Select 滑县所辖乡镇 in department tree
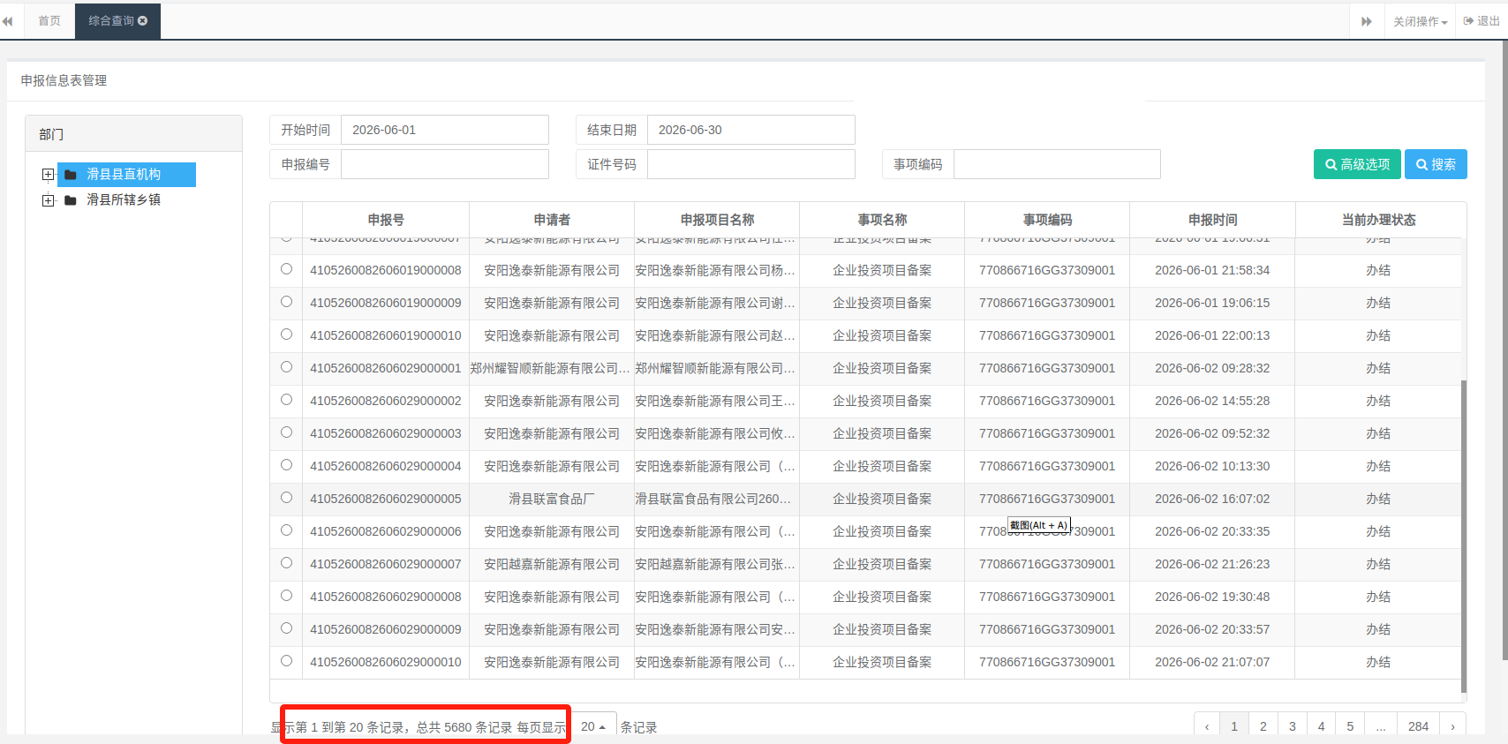The image size is (1508, 744). point(124,200)
